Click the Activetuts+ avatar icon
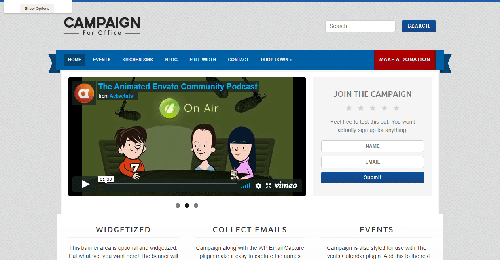 (x=84, y=93)
